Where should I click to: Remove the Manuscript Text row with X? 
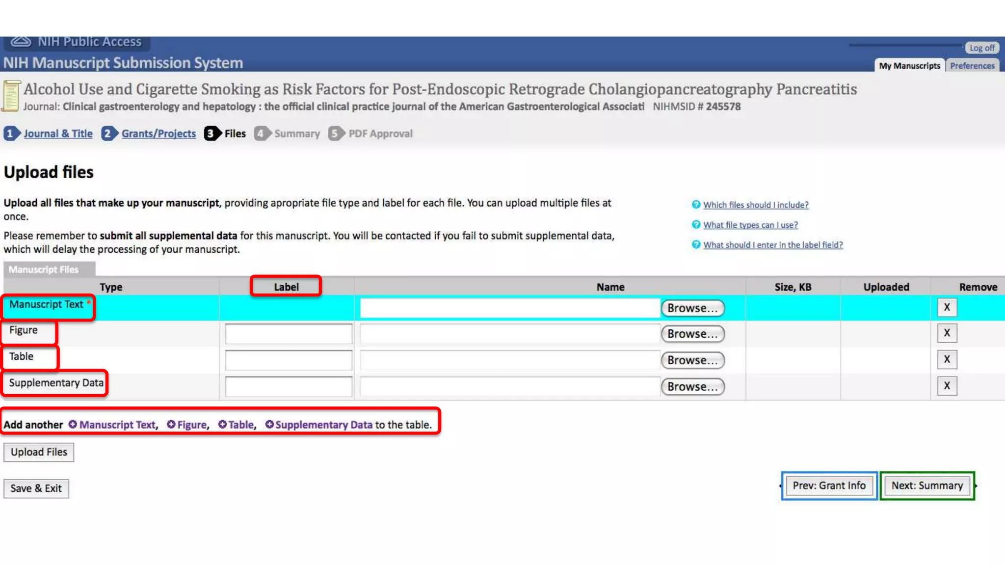click(x=947, y=307)
